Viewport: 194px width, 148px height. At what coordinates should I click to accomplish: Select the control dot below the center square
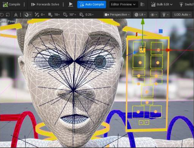pyautogui.click(x=147, y=102)
